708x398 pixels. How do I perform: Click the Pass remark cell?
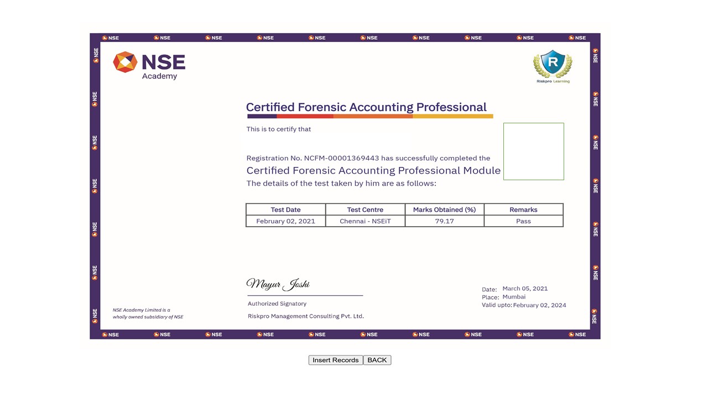[523, 221]
